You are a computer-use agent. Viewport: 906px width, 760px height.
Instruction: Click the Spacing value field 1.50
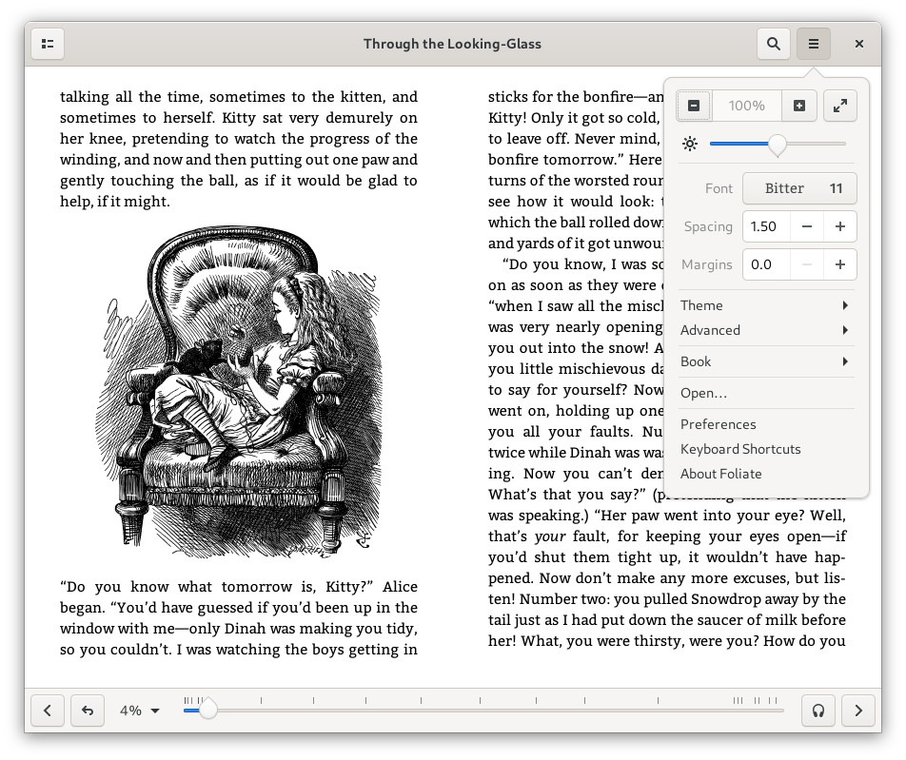pyautogui.click(x=766, y=226)
